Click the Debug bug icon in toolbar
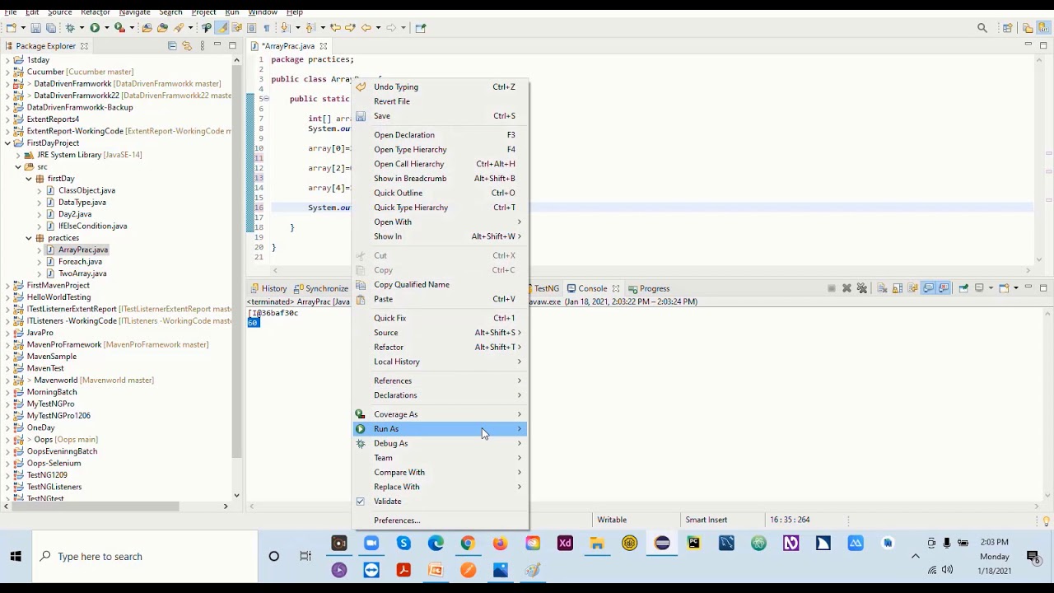The width and height of the screenshot is (1054, 593). (x=70, y=28)
